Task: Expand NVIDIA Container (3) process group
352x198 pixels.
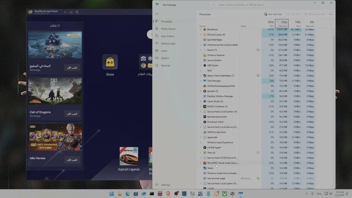Action: [x=200, y=106]
